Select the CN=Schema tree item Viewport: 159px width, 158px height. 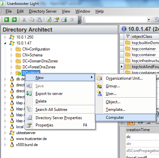(32, 55)
